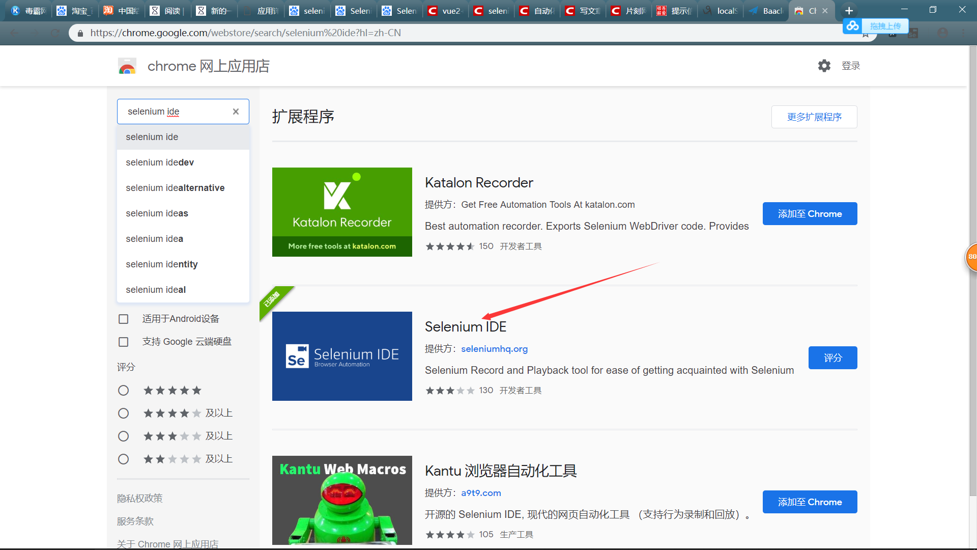Click the 评分 button for Selenium IDE
The width and height of the screenshot is (977, 550).
(832, 358)
